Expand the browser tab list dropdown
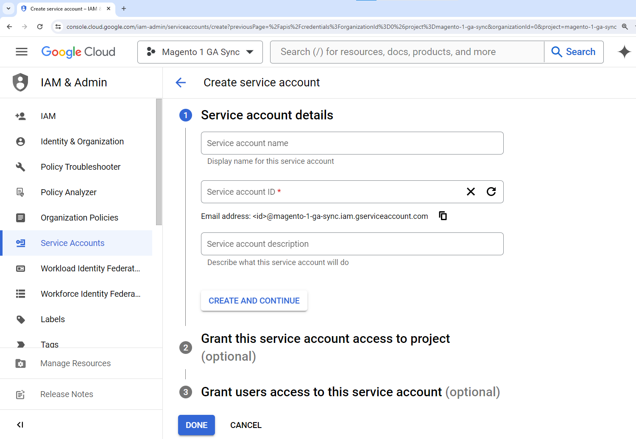 (8, 8)
